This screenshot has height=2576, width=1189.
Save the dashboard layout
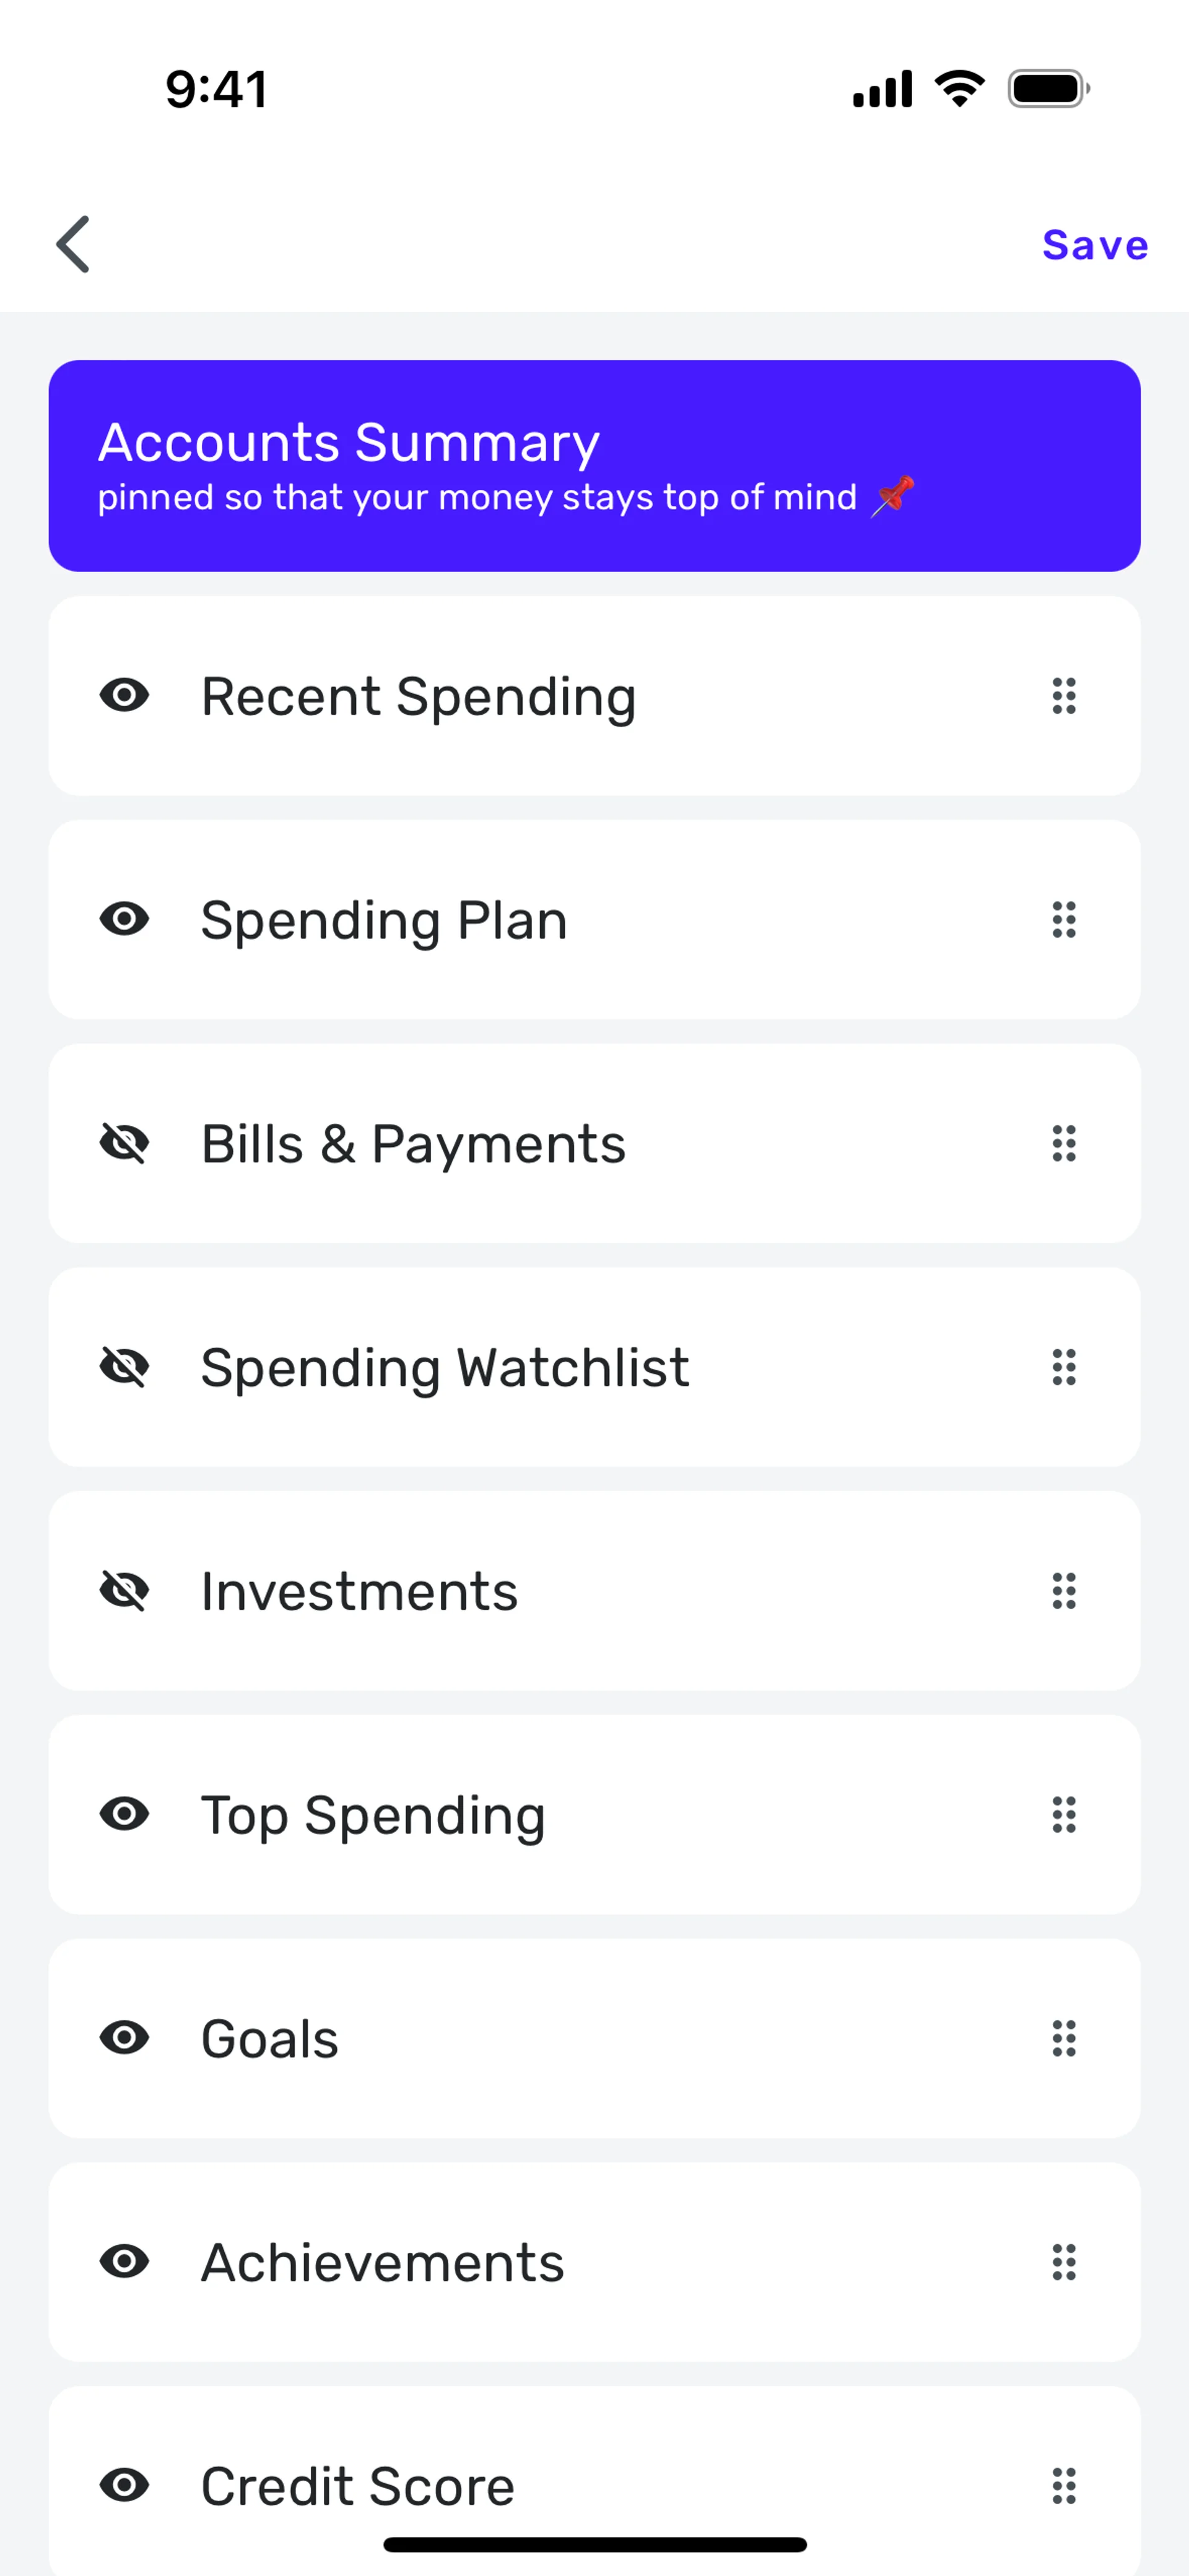pos(1094,245)
